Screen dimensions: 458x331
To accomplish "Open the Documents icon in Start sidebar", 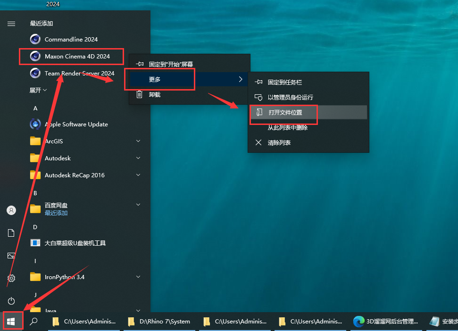I will (x=11, y=233).
